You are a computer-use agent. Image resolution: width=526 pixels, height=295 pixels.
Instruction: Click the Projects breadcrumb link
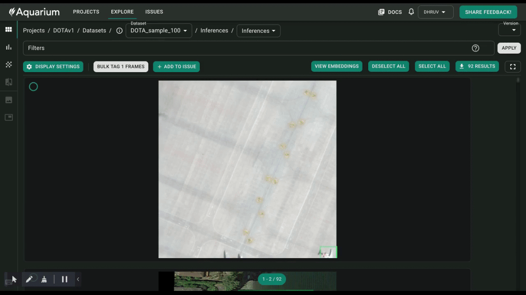click(x=34, y=31)
